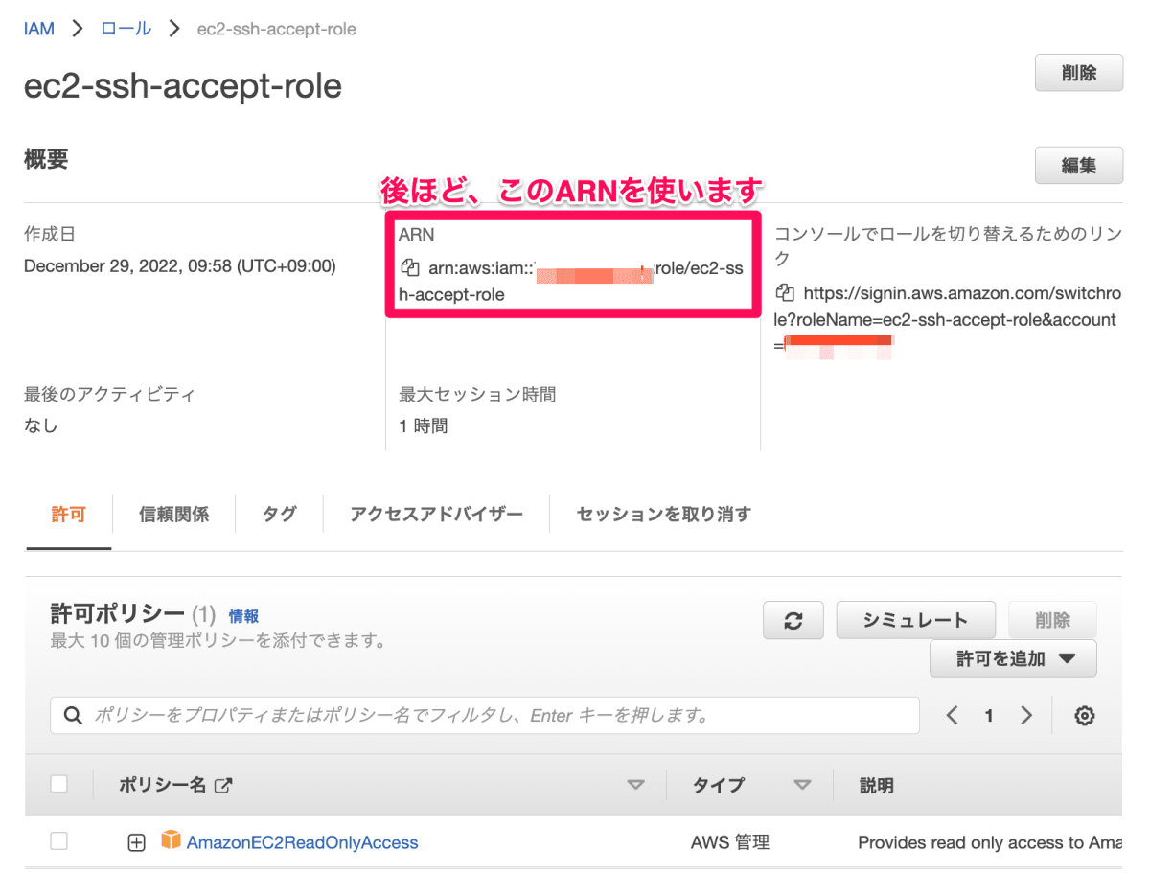Image resolution: width=1150 pixels, height=873 pixels.
Task: Click the ec2-ssh-accept-role breadcrumb text
Action: (x=276, y=29)
